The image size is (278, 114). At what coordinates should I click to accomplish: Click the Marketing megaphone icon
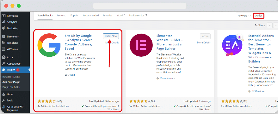tap(3, 28)
